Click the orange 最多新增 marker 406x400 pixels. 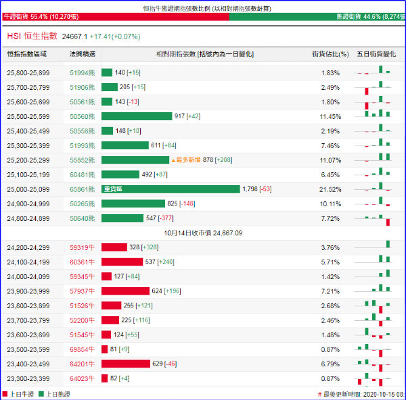(x=186, y=160)
